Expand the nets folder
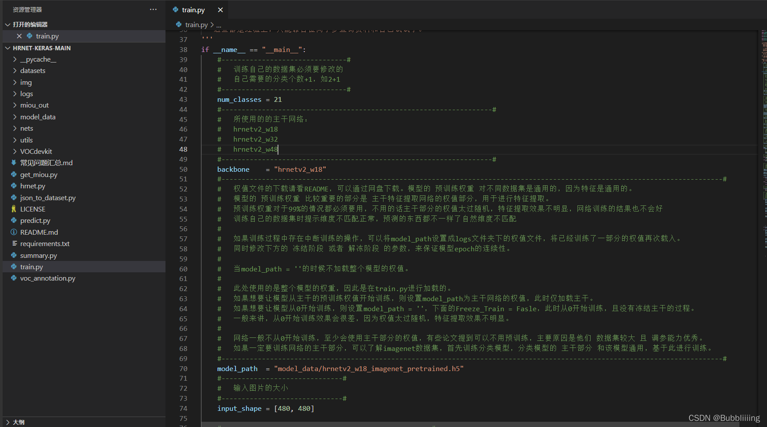767x427 pixels. (15, 128)
